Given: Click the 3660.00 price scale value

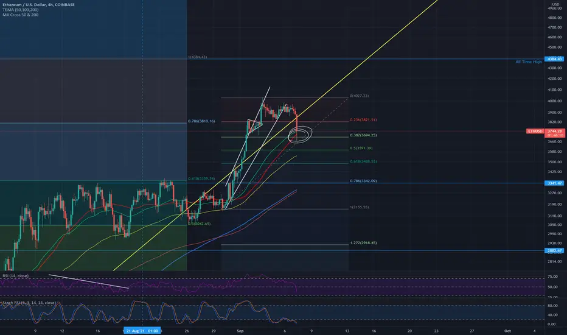Looking at the screenshot, I should point(554,141).
